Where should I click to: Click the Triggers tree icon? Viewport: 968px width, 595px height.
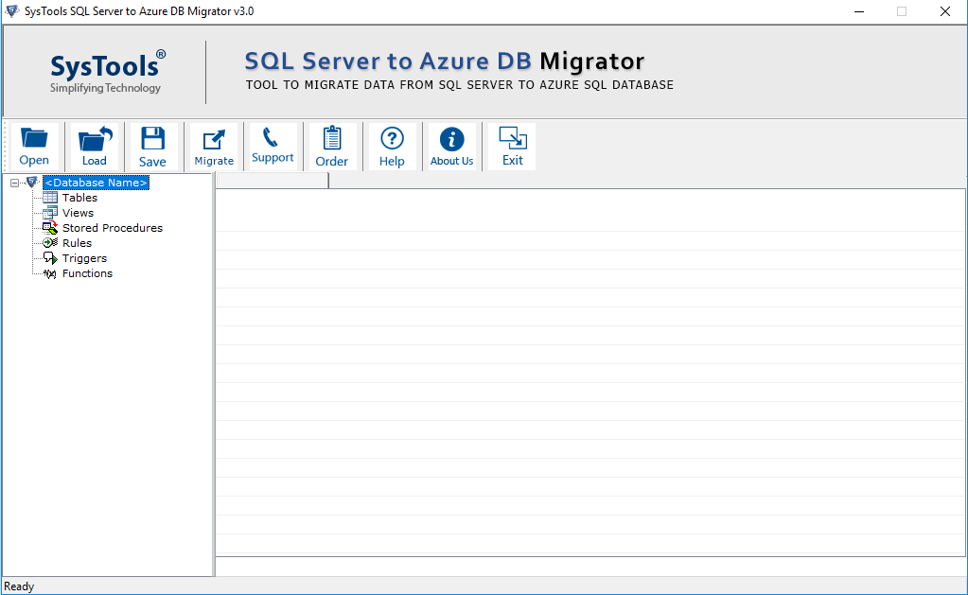pyautogui.click(x=50, y=258)
